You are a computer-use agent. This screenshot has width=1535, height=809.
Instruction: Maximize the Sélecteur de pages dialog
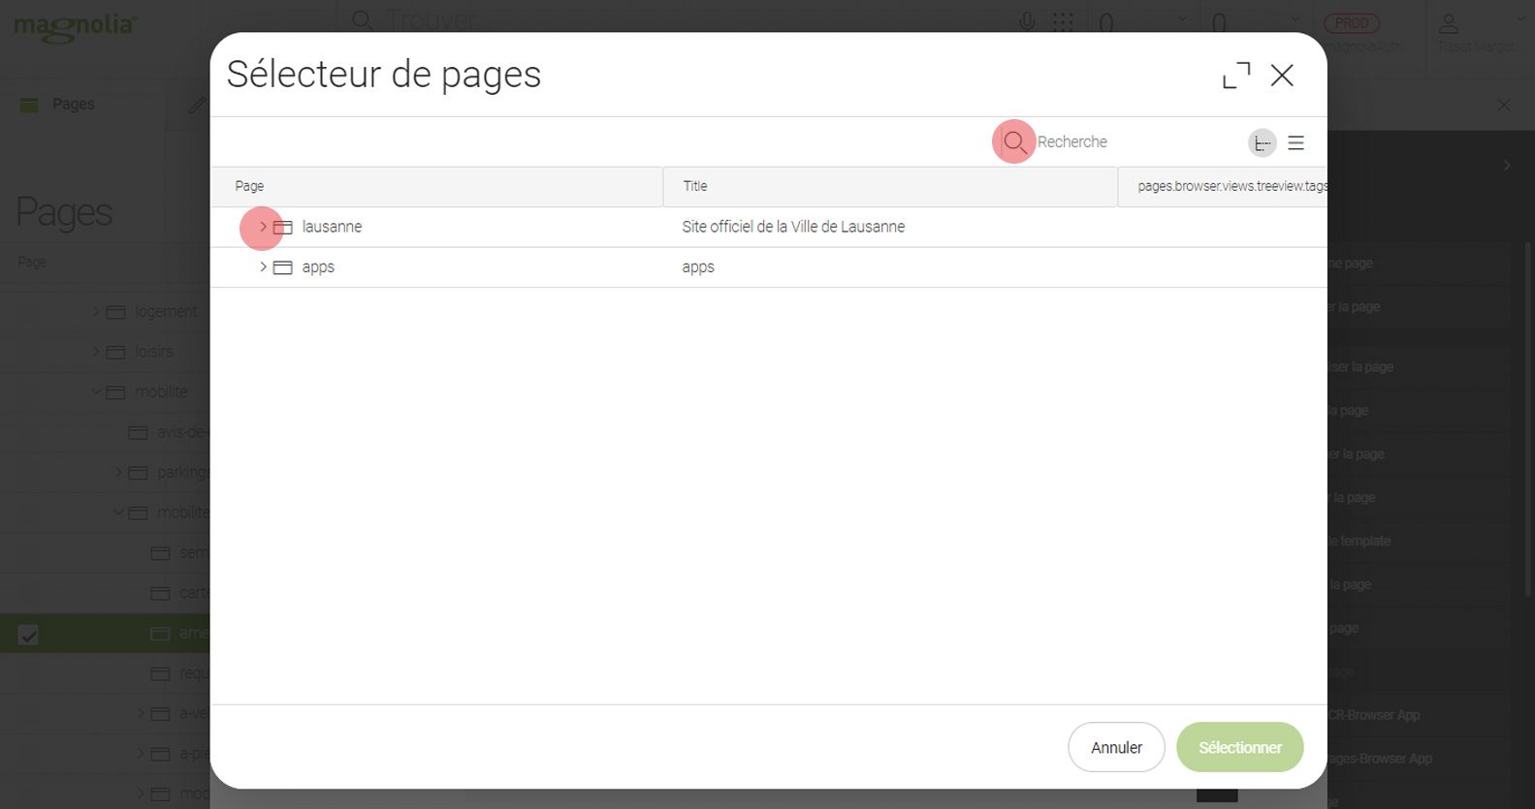[x=1236, y=75]
